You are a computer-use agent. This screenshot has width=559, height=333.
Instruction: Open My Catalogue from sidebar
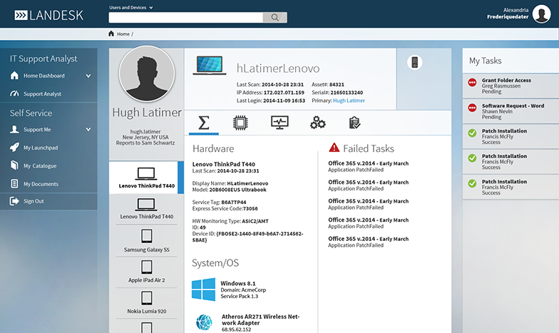click(x=40, y=165)
